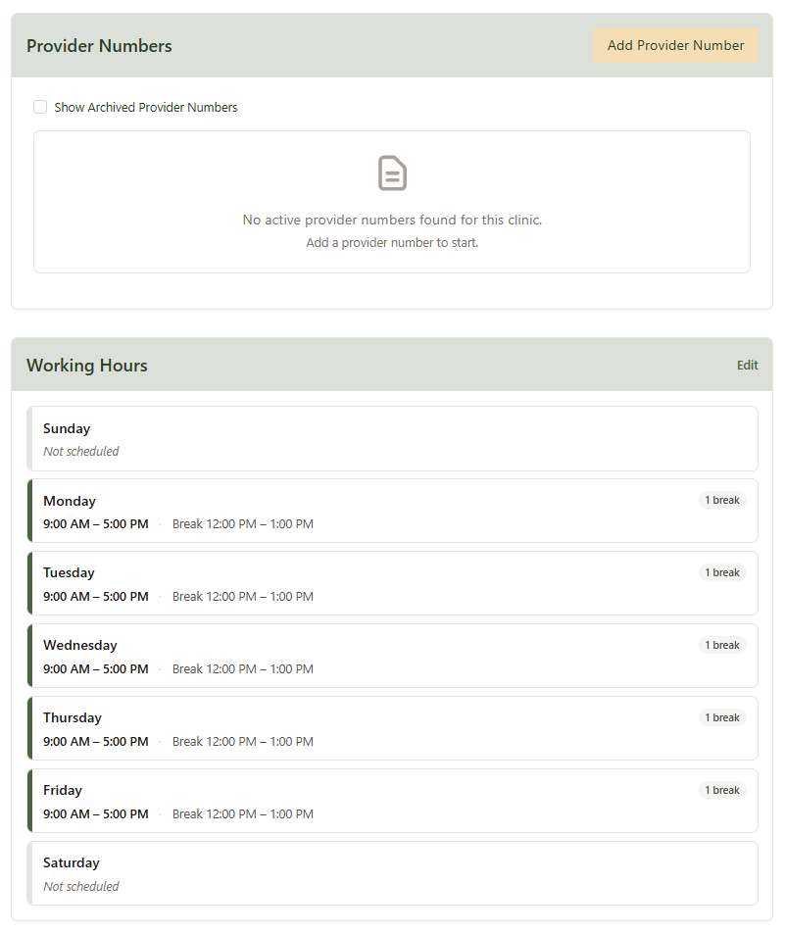Select the Monday heading
The height and width of the screenshot is (934, 785).
coord(69,501)
